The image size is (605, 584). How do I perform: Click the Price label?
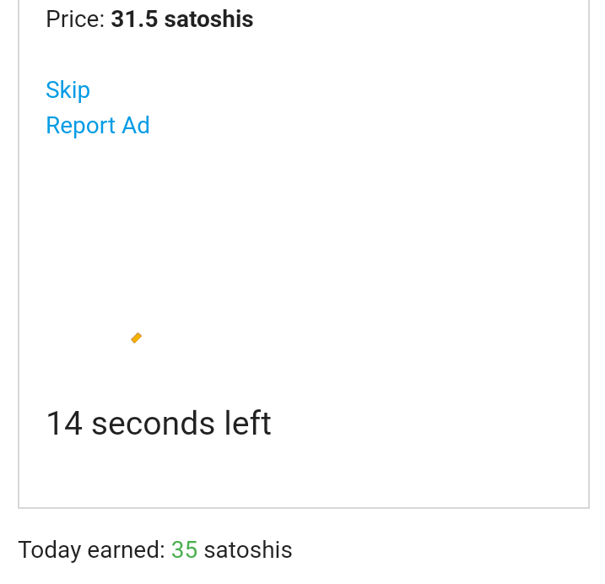(x=74, y=19)
